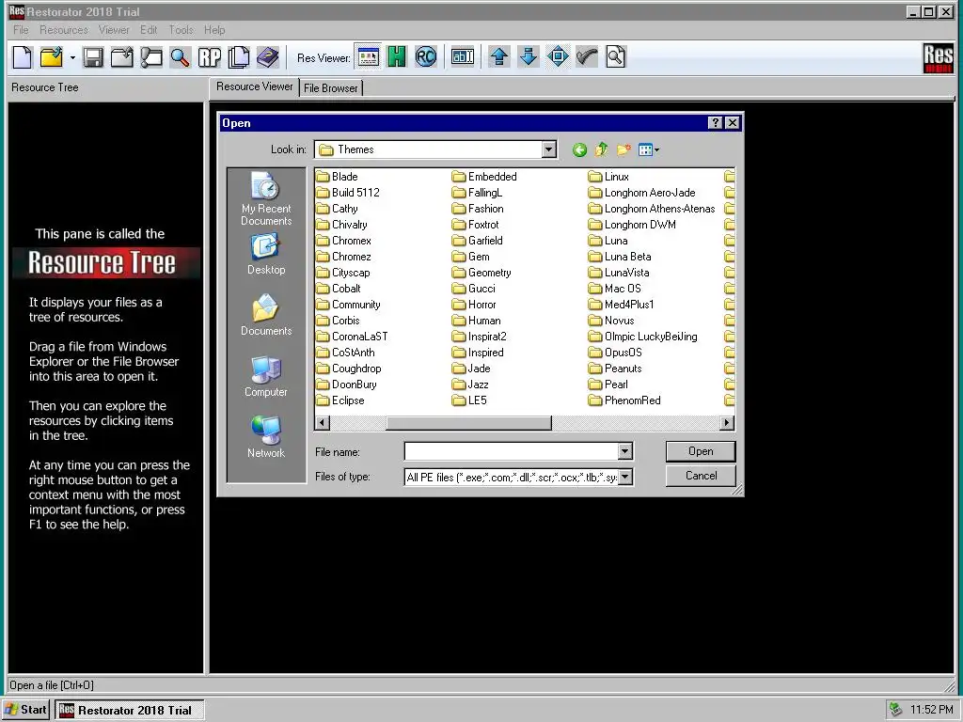Switch to the File Browser tab
Viewport: 963px width, 722px height.
click(330, 87)
